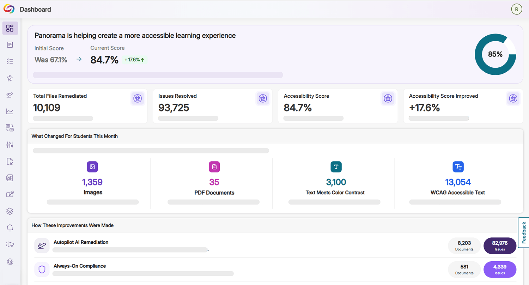Open the accessibility figure icon in sidebar
The height and width of the screenshot is (285, 529).
tap(10, 78)
